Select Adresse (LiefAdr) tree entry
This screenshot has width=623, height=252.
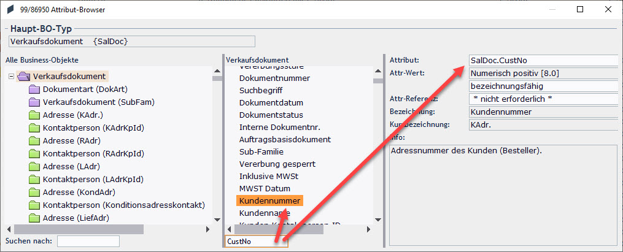tap(76, 218)
